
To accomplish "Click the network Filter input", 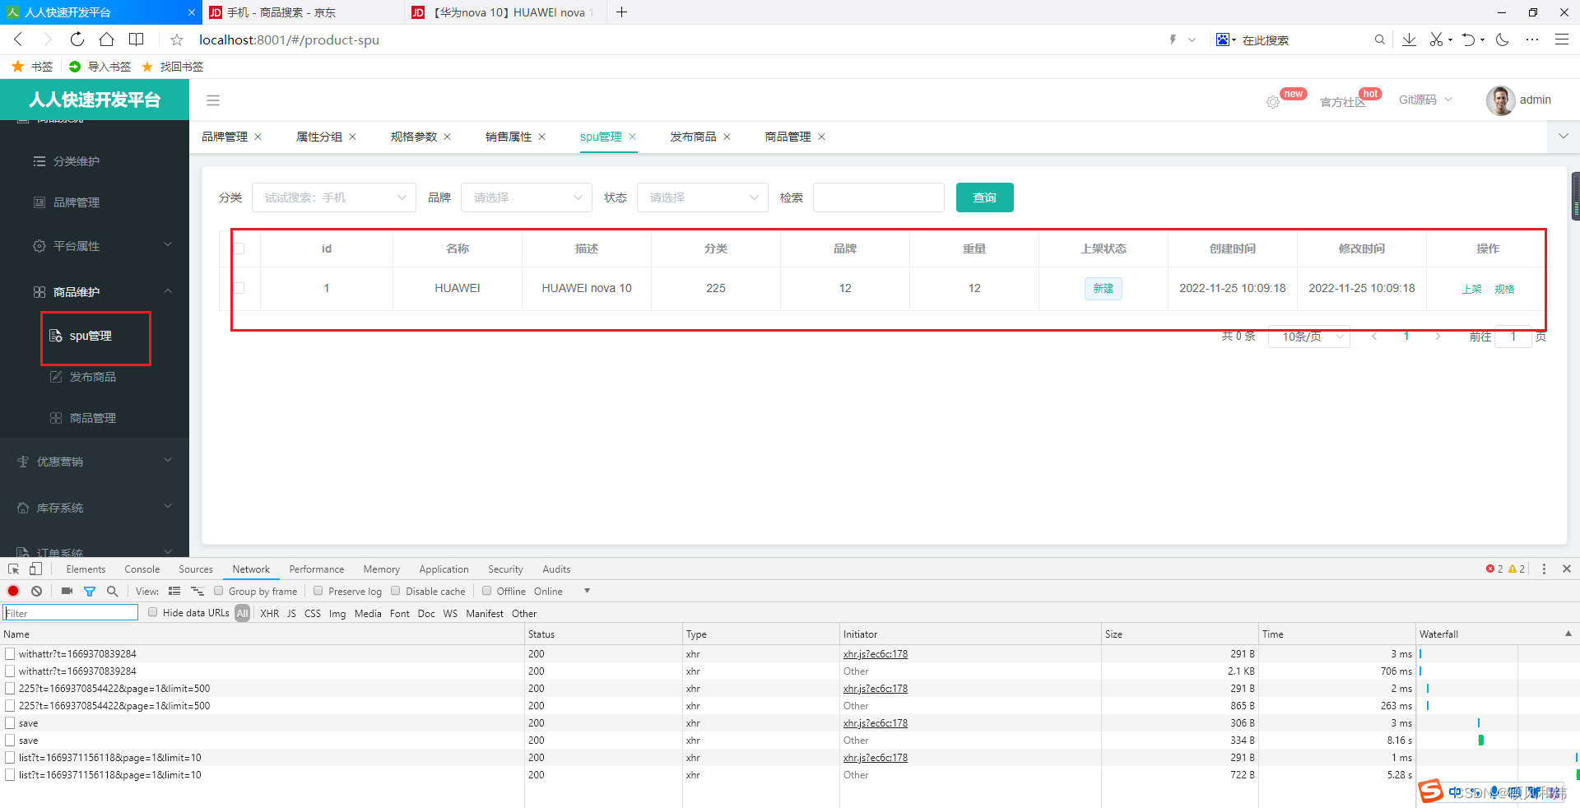I will click(71, 613).
